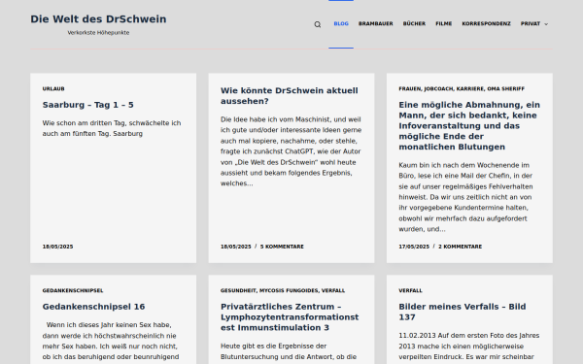Image resolution: width=583 pixels, height=364 pixels.
Task: Open post Wie könnte DrSchwein aktuell aussehen?
Action: coord(290,96)
